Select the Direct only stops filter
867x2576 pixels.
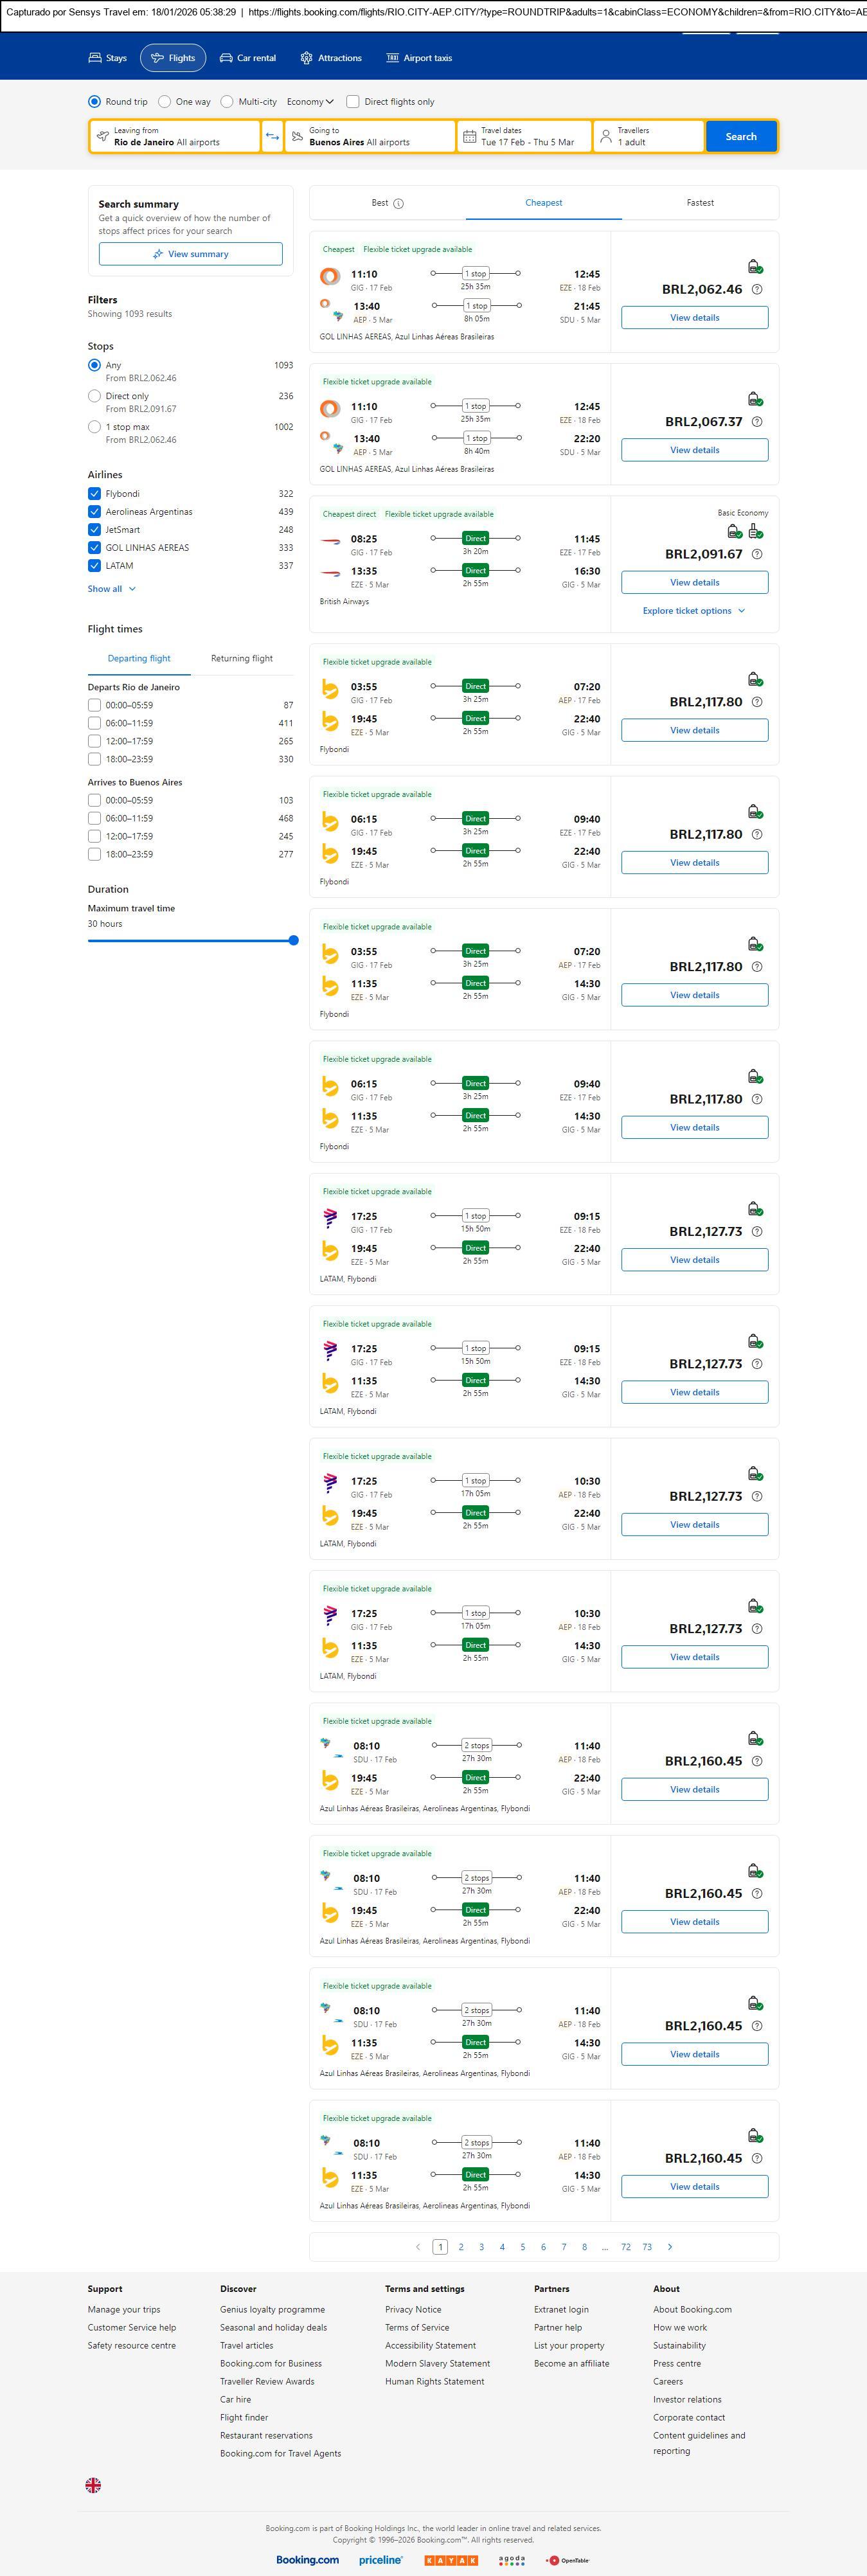tap(95, 396)
